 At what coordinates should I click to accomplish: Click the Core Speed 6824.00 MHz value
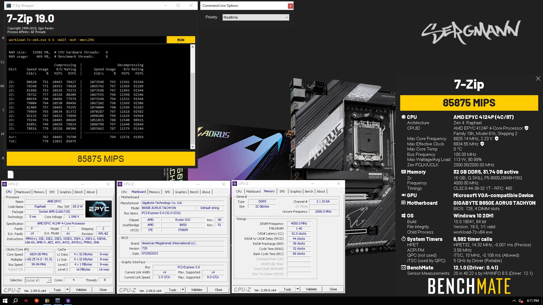point(39,254)
